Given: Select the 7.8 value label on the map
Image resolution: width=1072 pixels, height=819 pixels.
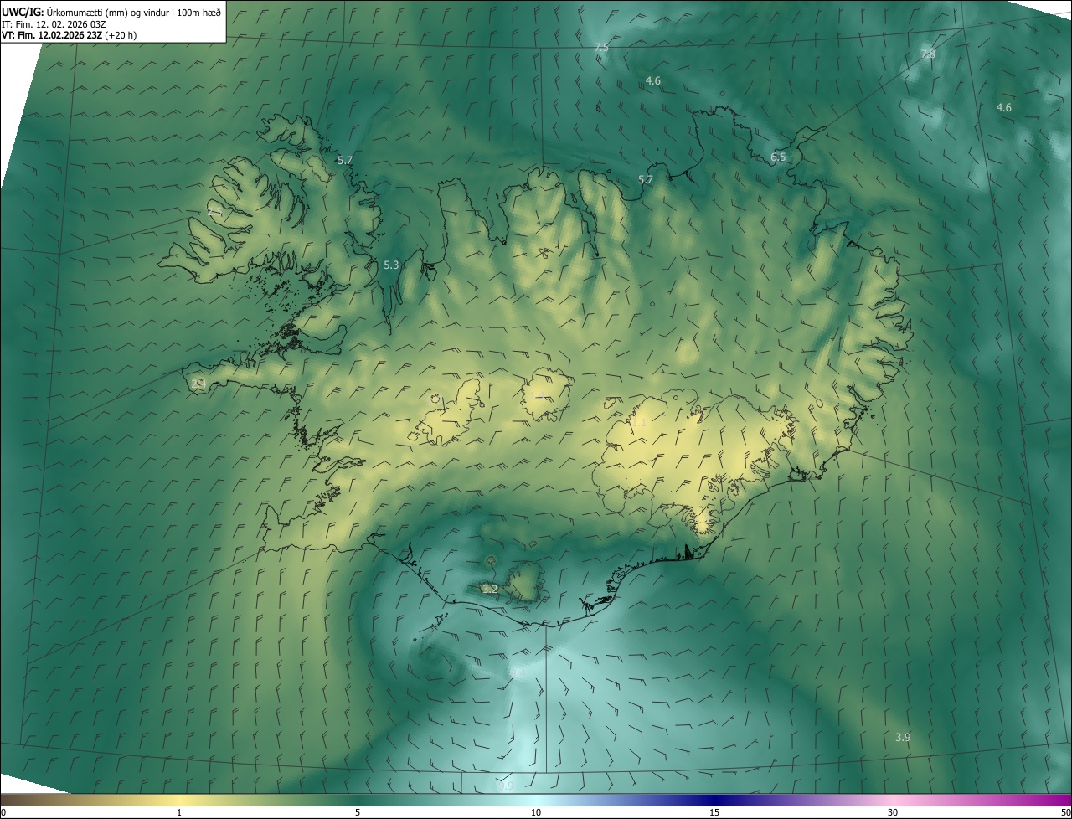Looking at the screenshot, I should point(927,54).
